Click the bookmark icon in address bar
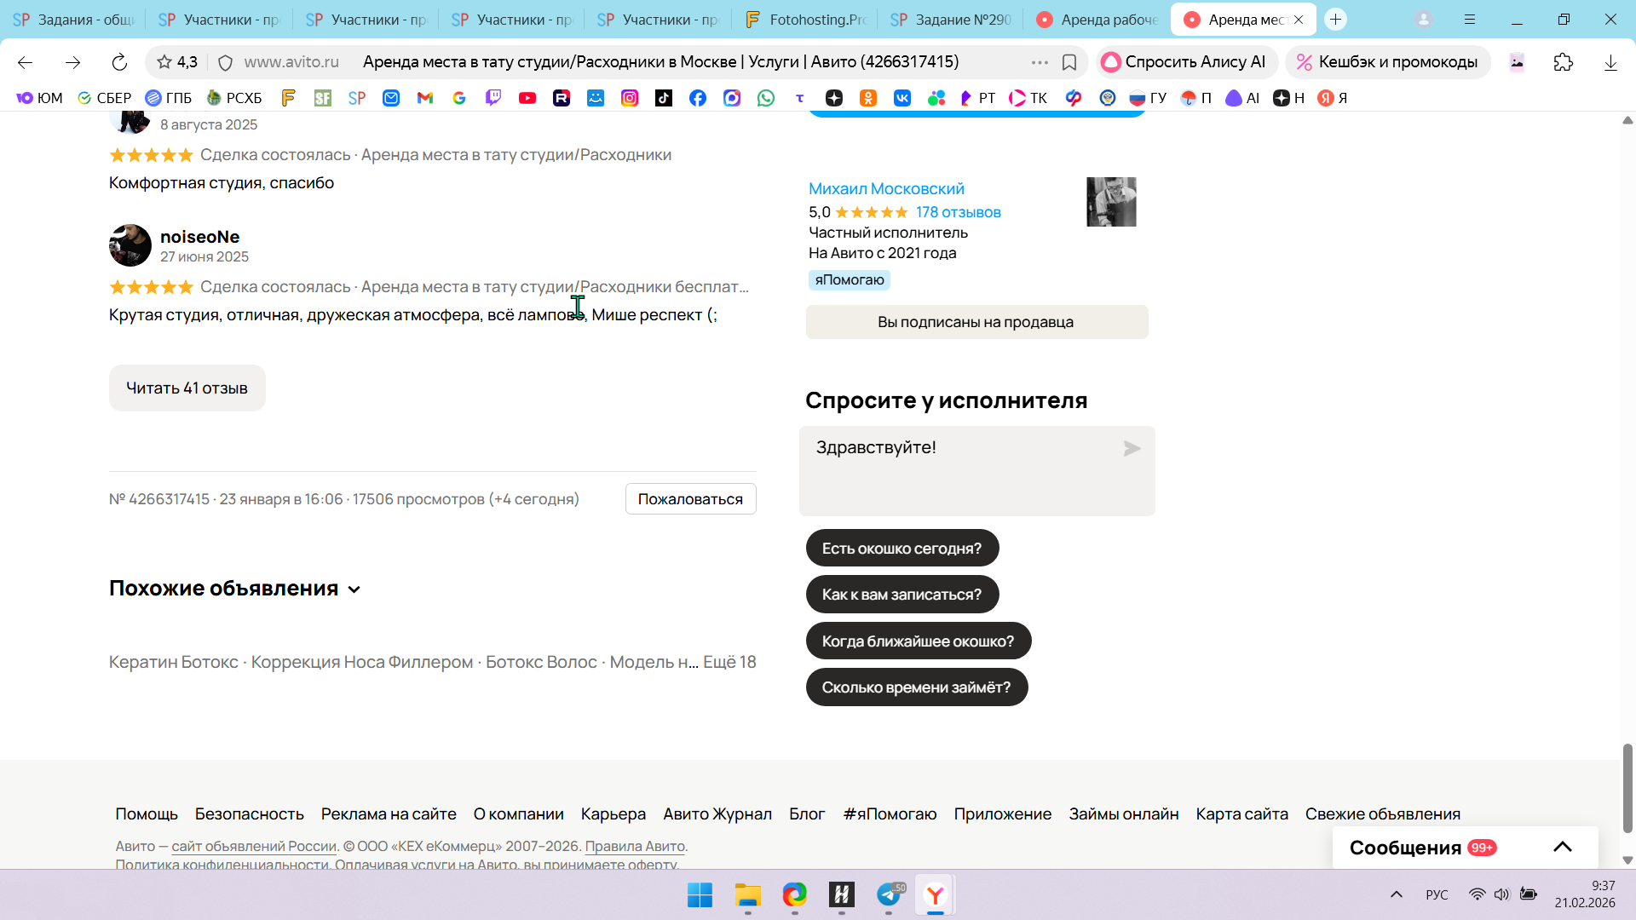 click(x=1069, y=62)
